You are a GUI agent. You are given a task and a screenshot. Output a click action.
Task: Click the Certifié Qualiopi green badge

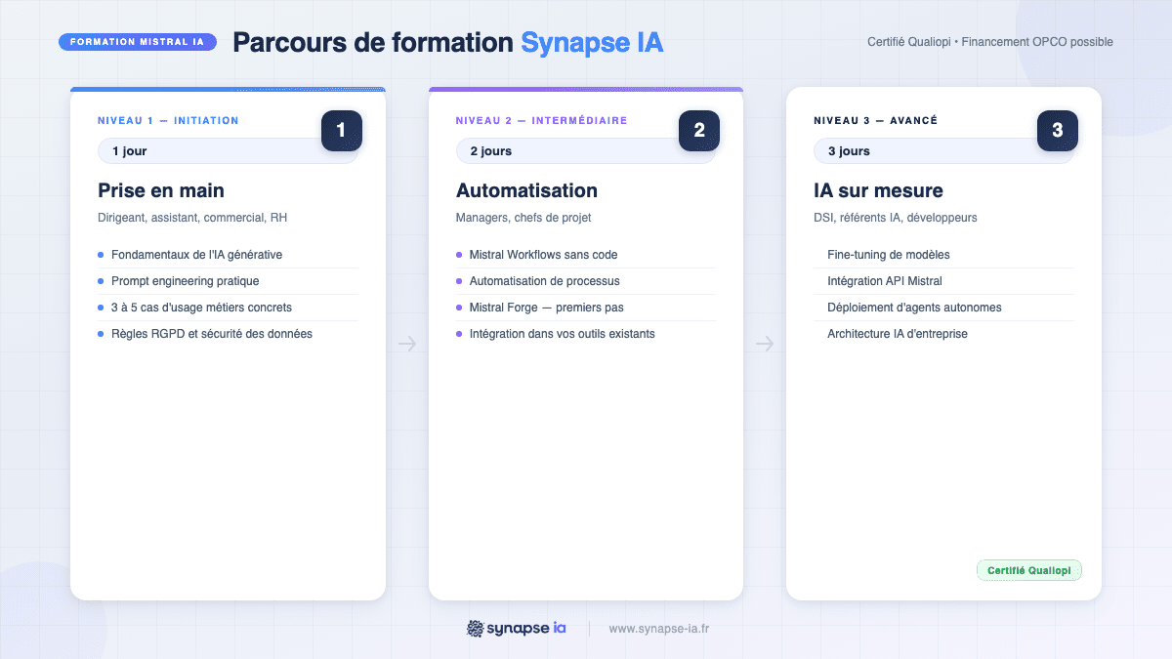(1029, 570)
